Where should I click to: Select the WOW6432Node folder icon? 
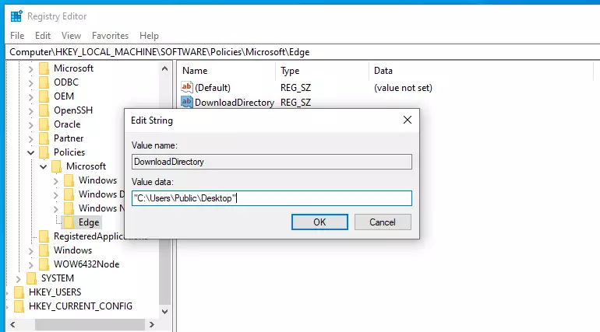[44, 264]
